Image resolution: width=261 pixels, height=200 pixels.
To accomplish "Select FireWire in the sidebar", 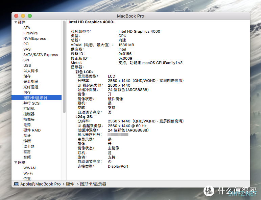I will coord(30,33).
